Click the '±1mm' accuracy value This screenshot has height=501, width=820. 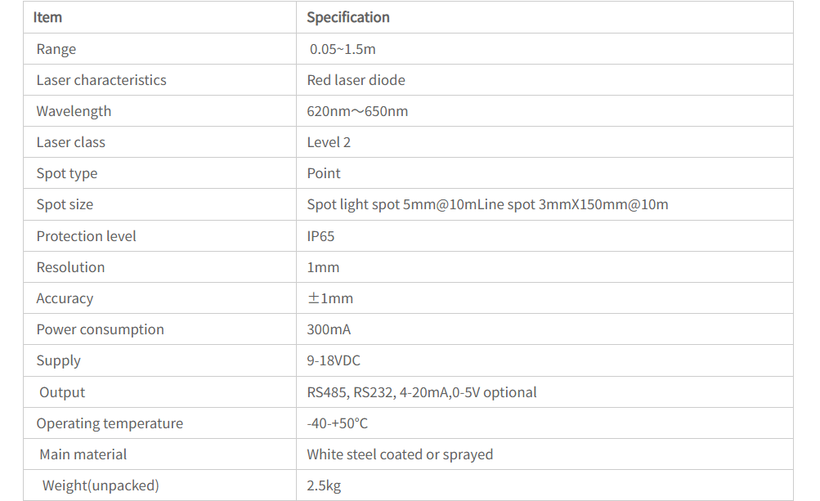330,298
